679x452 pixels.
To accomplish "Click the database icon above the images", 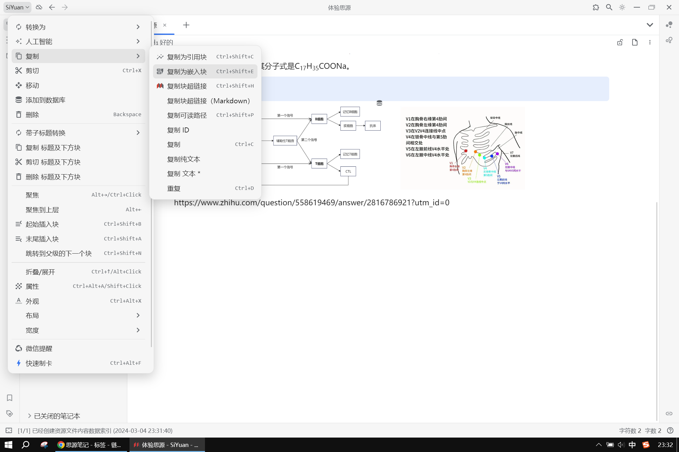I will click(379, 103).
